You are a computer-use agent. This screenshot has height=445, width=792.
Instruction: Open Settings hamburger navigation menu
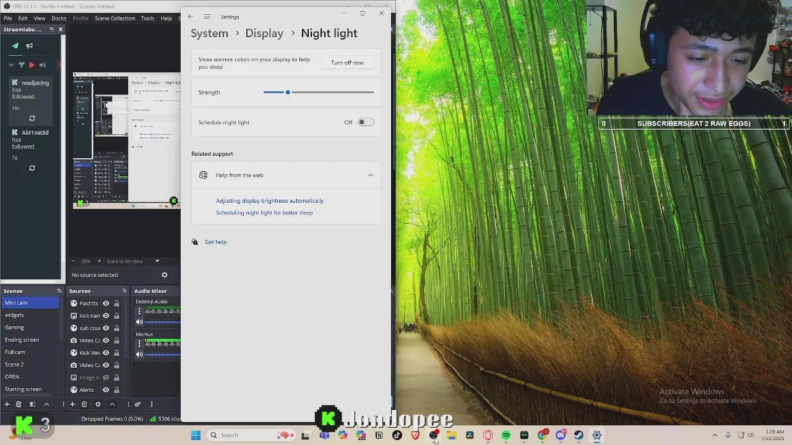[207, 17]
